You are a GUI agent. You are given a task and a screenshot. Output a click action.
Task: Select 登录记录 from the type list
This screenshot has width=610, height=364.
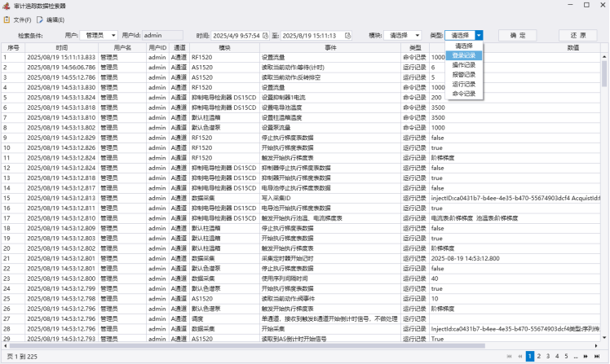coord(464,55)
